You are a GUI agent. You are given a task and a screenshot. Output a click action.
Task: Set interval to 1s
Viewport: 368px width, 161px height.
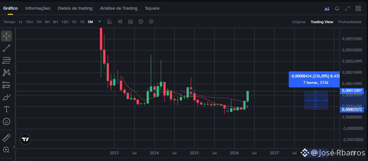point(20,22)
